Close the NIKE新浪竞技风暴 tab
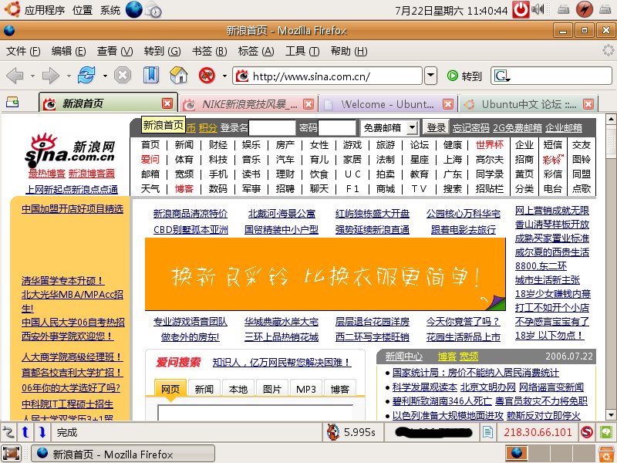 click(x=308, y=104)
